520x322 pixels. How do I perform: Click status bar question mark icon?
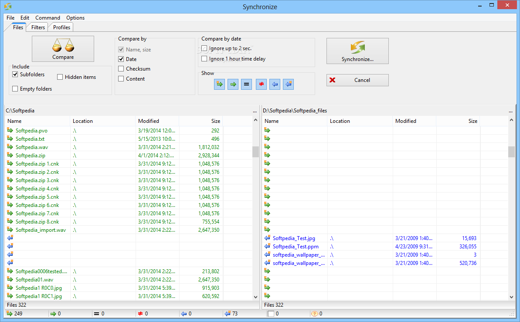click(x=315, y=313)
